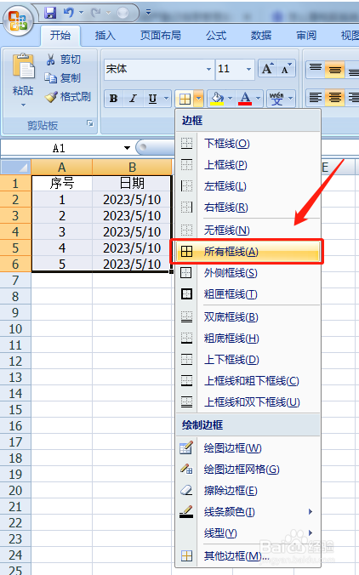Toggle center horizontal alignment
359x575 pixels.
[x=335, y=98]
